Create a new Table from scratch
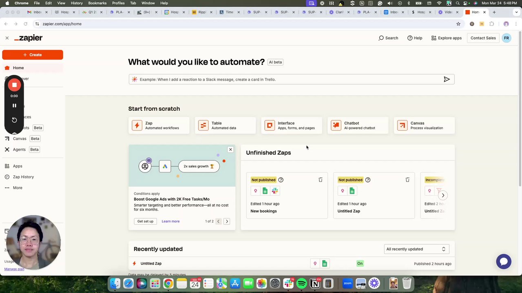 226,125
